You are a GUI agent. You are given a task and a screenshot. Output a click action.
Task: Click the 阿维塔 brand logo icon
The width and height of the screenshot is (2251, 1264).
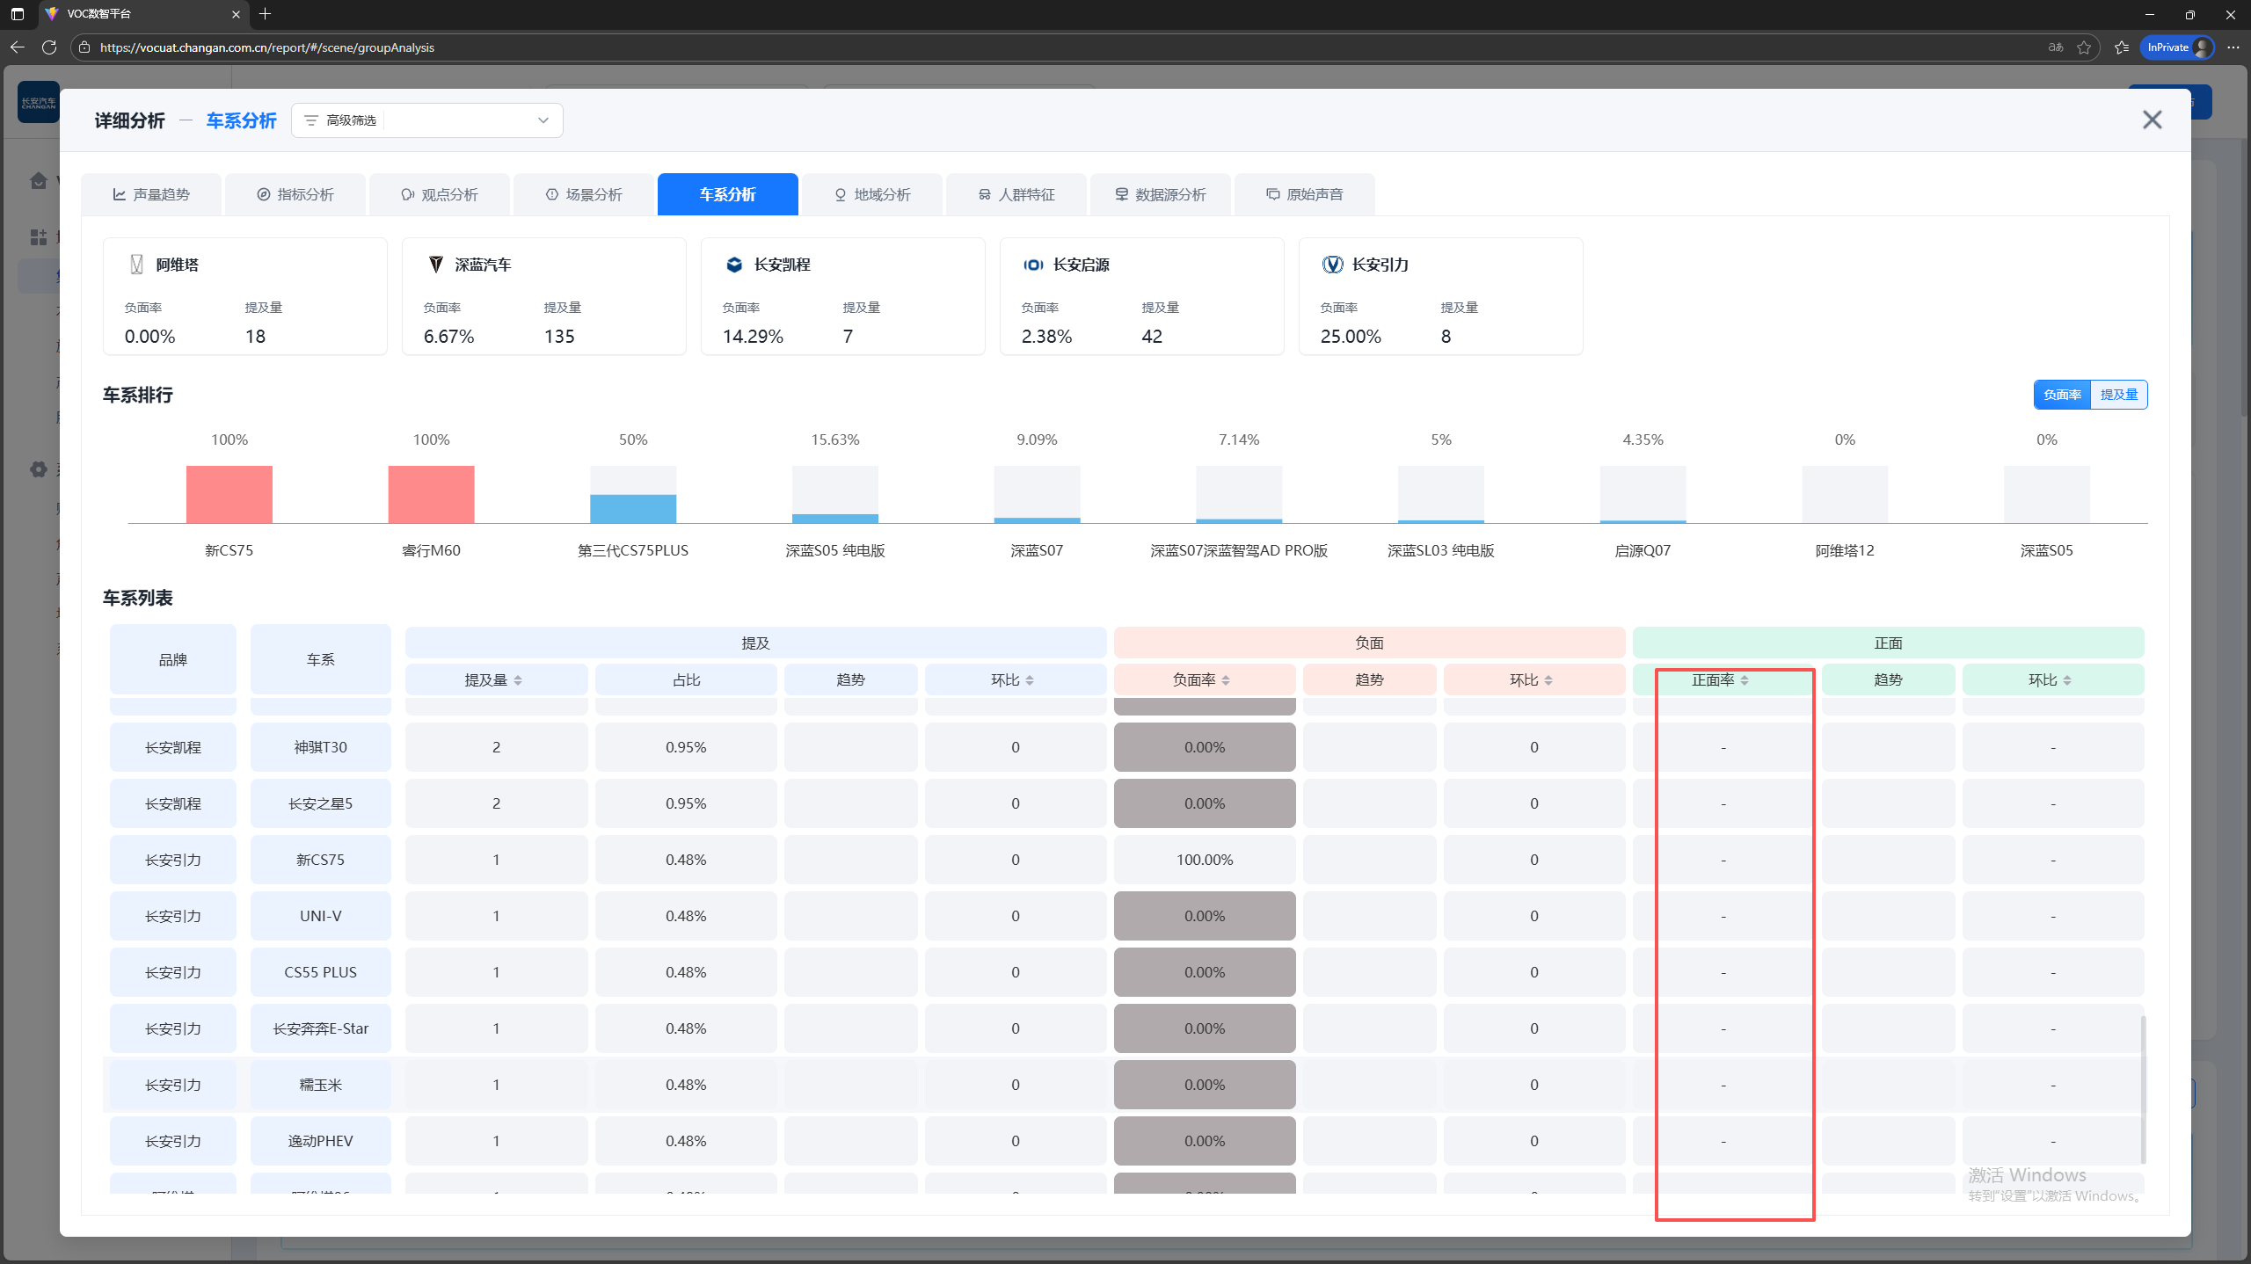[137, 265]
